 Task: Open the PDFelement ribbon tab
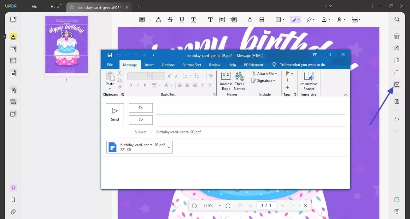click(254, 65)
